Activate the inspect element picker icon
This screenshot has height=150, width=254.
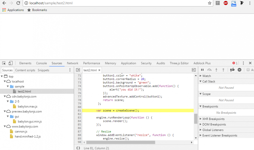pyautogui.click(x=4, y=63)
